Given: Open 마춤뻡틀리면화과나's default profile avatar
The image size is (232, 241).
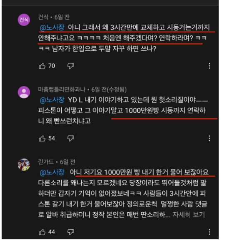Looking at the screenshot, I should tap(24, 92).
